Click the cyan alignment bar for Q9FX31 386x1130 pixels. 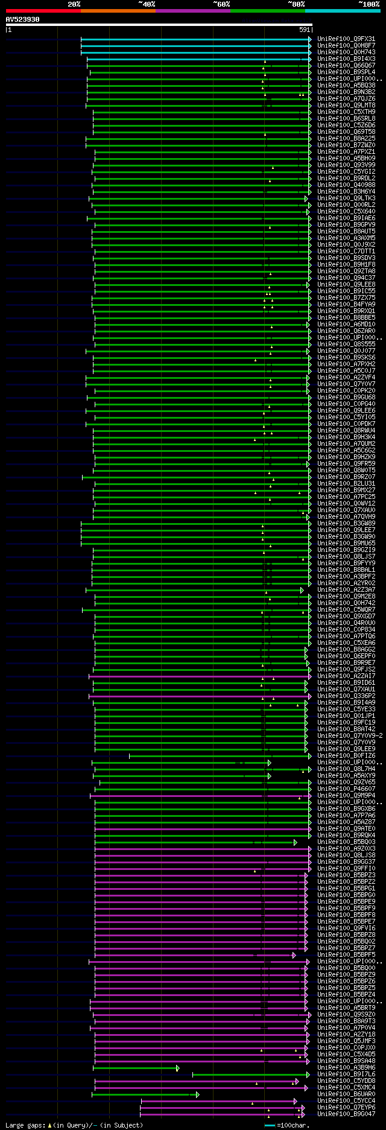[x=195, y=39]
